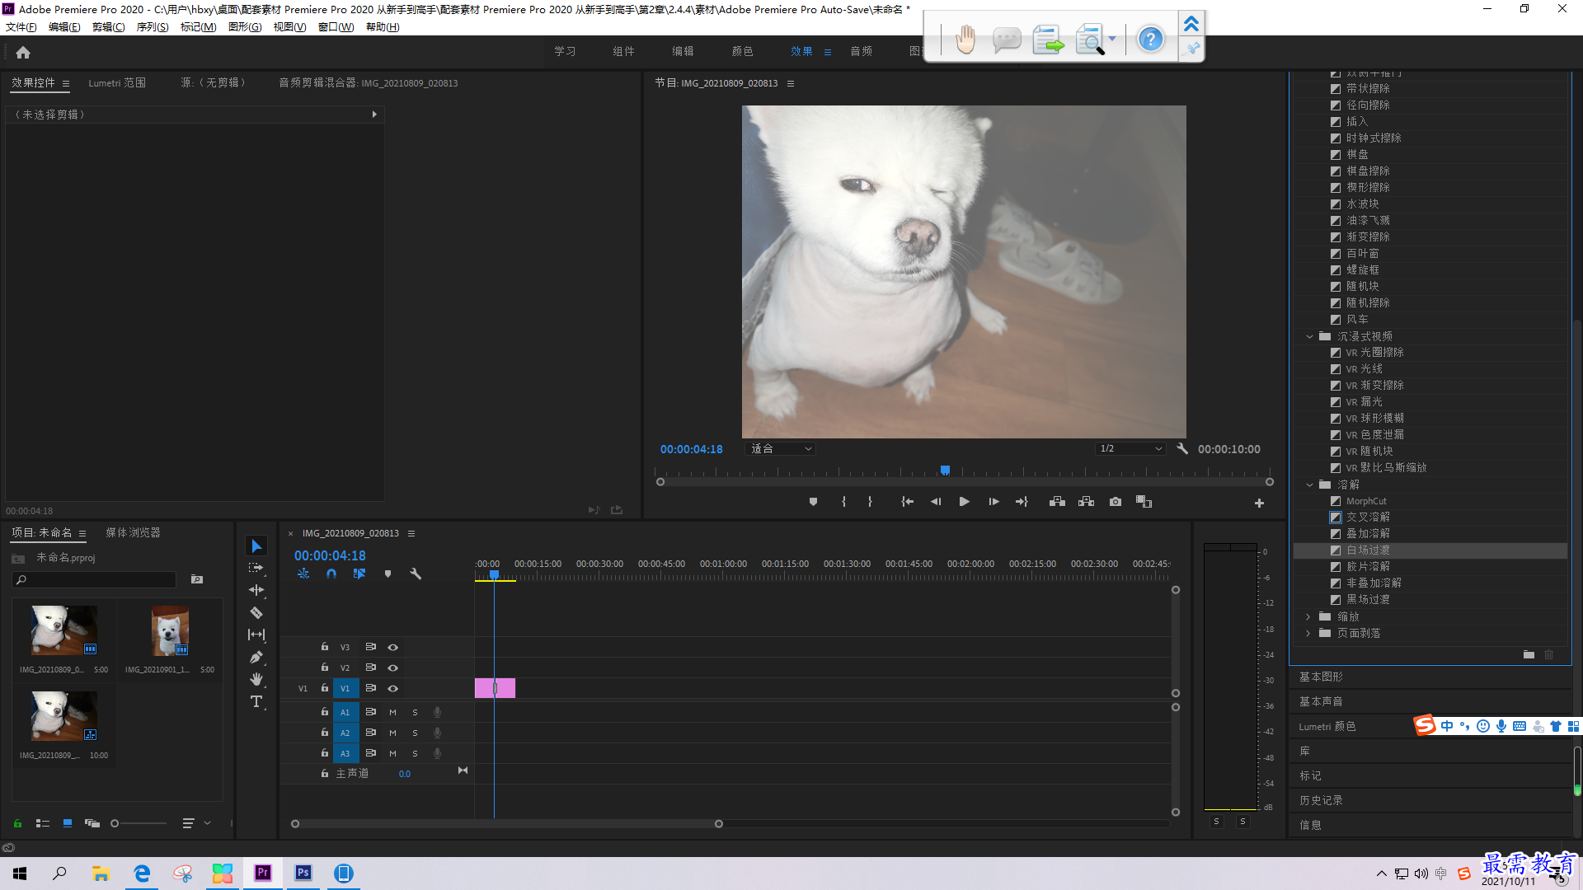Viewport: 1583px width, 890px height.
Task: Switch project panel to icon view
Action: point(68,823)
